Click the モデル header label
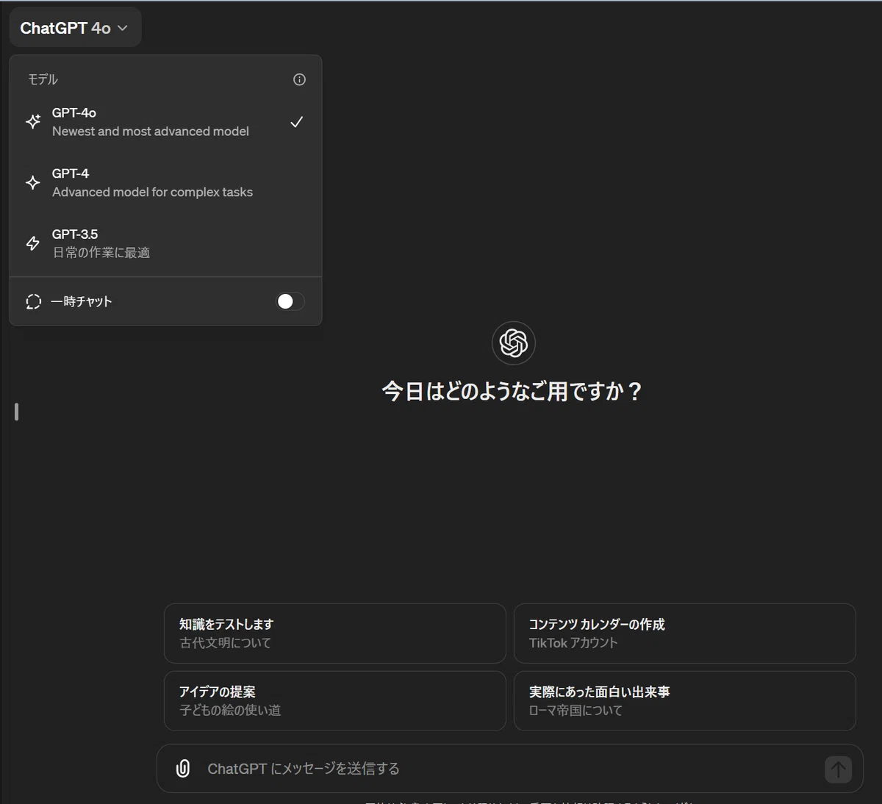Image resolution: width=882 pixels, height=804 pixels. pyautogui.click(x=43, y=79)
